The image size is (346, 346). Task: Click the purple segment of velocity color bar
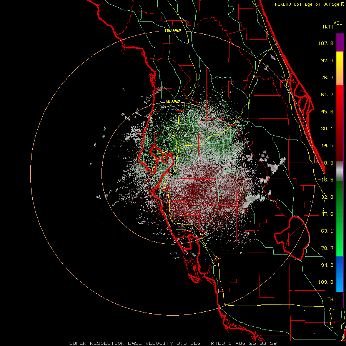pyautogui.click(x=339, y=43)
